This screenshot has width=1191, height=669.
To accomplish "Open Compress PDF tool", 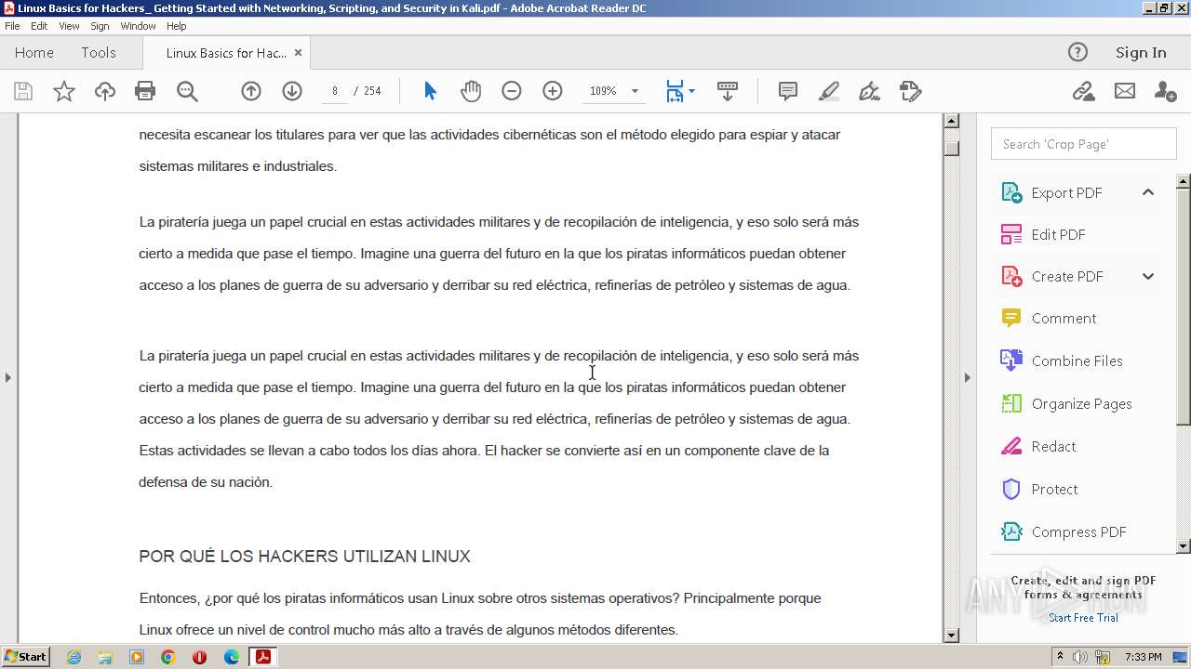I will coord(1077,531).
